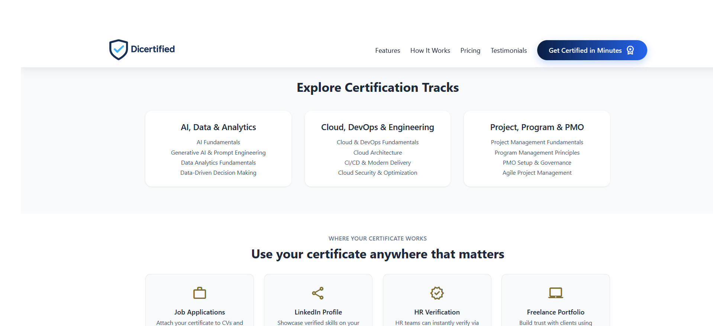713x326 pixels.
Task: Click Agile Project Management item
Action: click(x=537, y=173)
